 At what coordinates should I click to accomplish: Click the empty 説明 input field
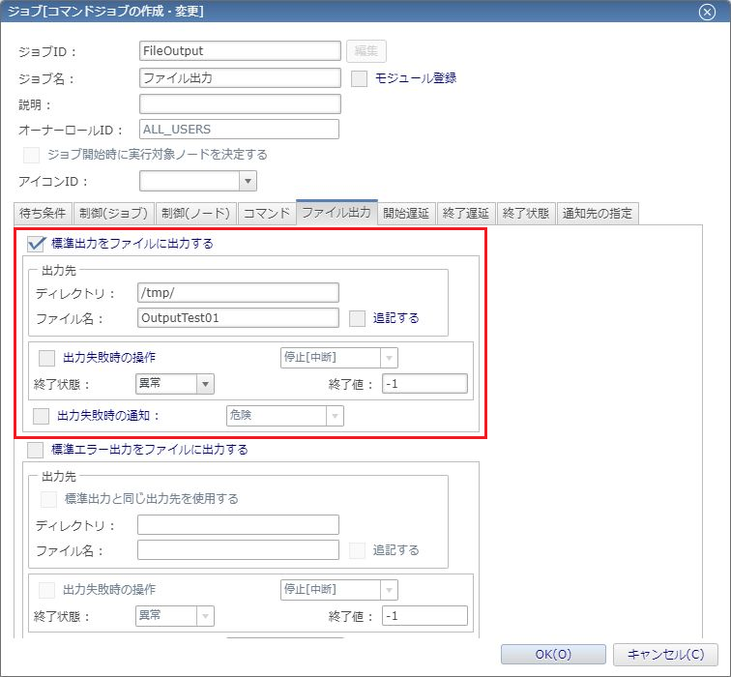[240, 104]
